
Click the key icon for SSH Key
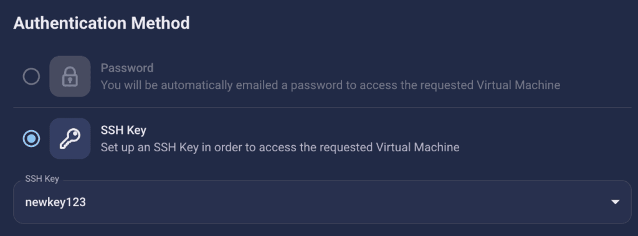[70, 139]
